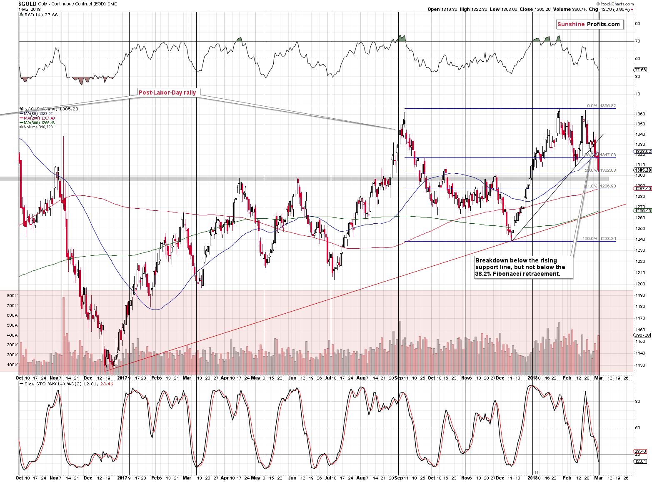Viewport: 652px width, 482px height.
Task: Click the MA(200) 1287.40 legend entry
Action: [x=37, y=118]
